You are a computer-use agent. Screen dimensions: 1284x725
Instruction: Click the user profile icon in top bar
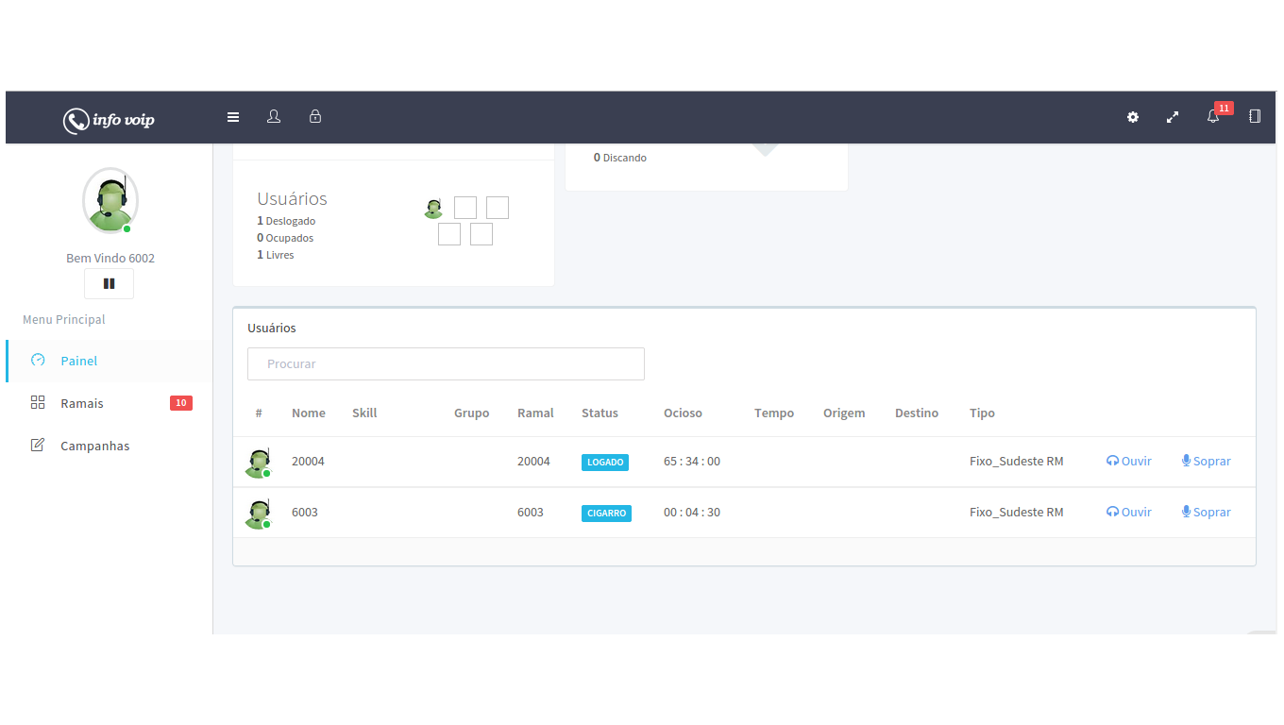[x=274, y=117]
